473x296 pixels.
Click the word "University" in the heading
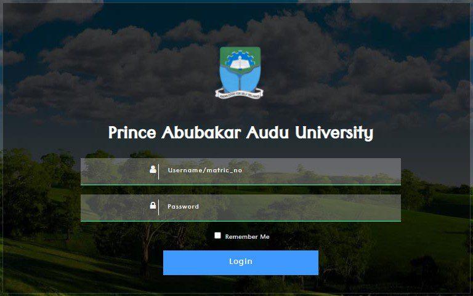pos(334,133)
